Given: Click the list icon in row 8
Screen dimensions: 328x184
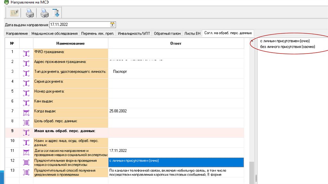Looking at the screenshot, I should click(26, 122).
